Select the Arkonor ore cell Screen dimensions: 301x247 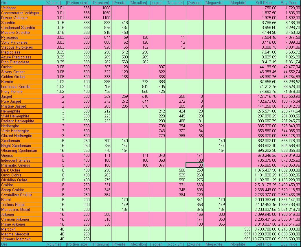pyautogui.click(x=21, y=215)
